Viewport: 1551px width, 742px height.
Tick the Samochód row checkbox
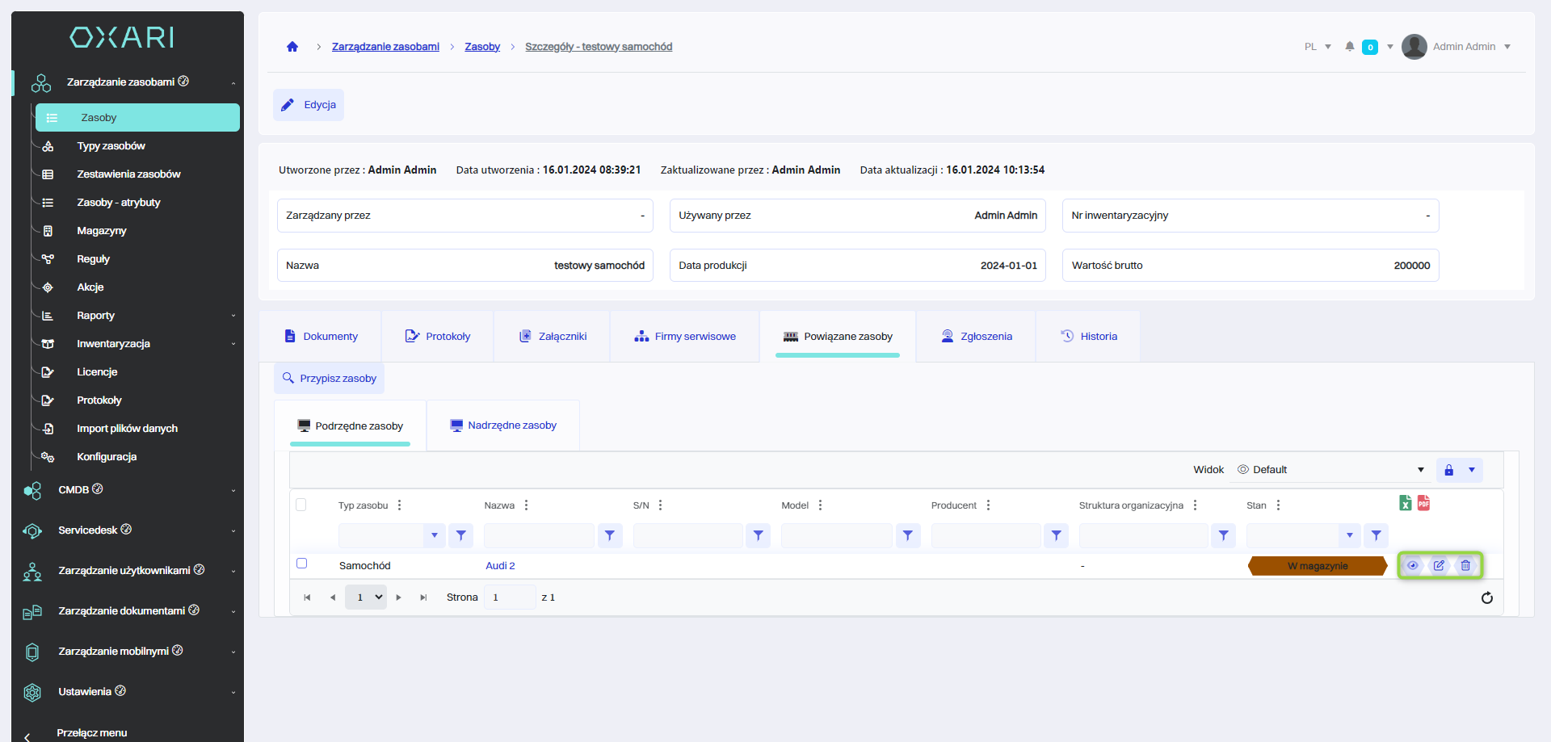point(302,564)
